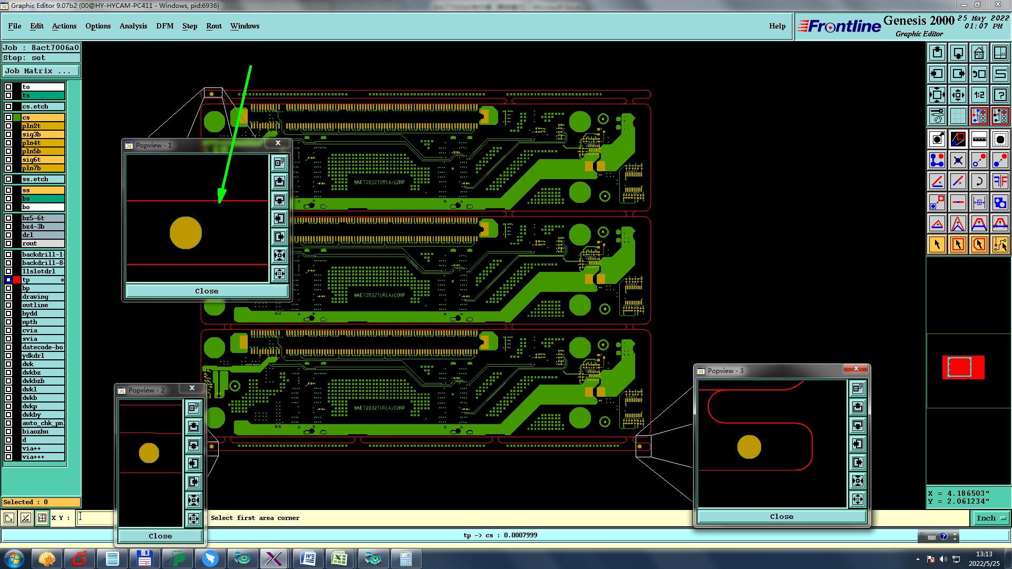The height and width of the screenshot is (569, 1012).
Task: Open the grid display icon
Action: [x=958, y=116]
